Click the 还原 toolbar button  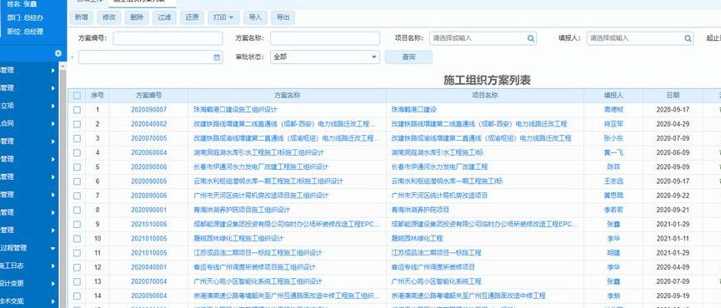pos(192,17)
